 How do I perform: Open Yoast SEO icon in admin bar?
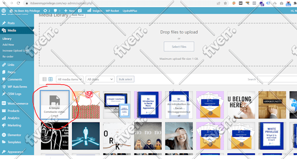click(x=80, y=10)
